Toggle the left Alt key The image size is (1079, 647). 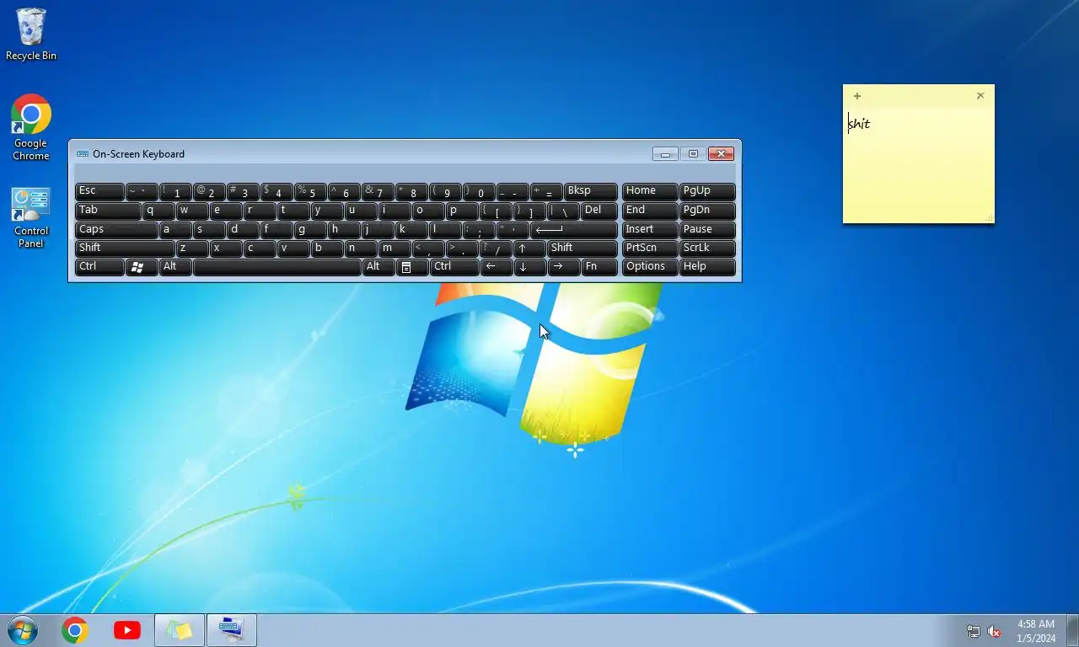[175, 267]
